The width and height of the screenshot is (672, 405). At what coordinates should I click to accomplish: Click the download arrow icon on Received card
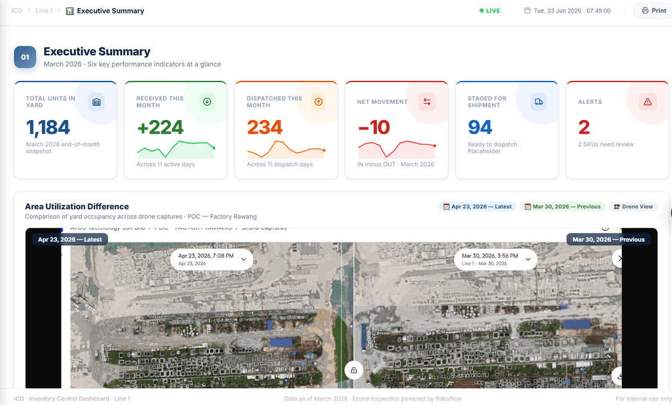point(207,102)
